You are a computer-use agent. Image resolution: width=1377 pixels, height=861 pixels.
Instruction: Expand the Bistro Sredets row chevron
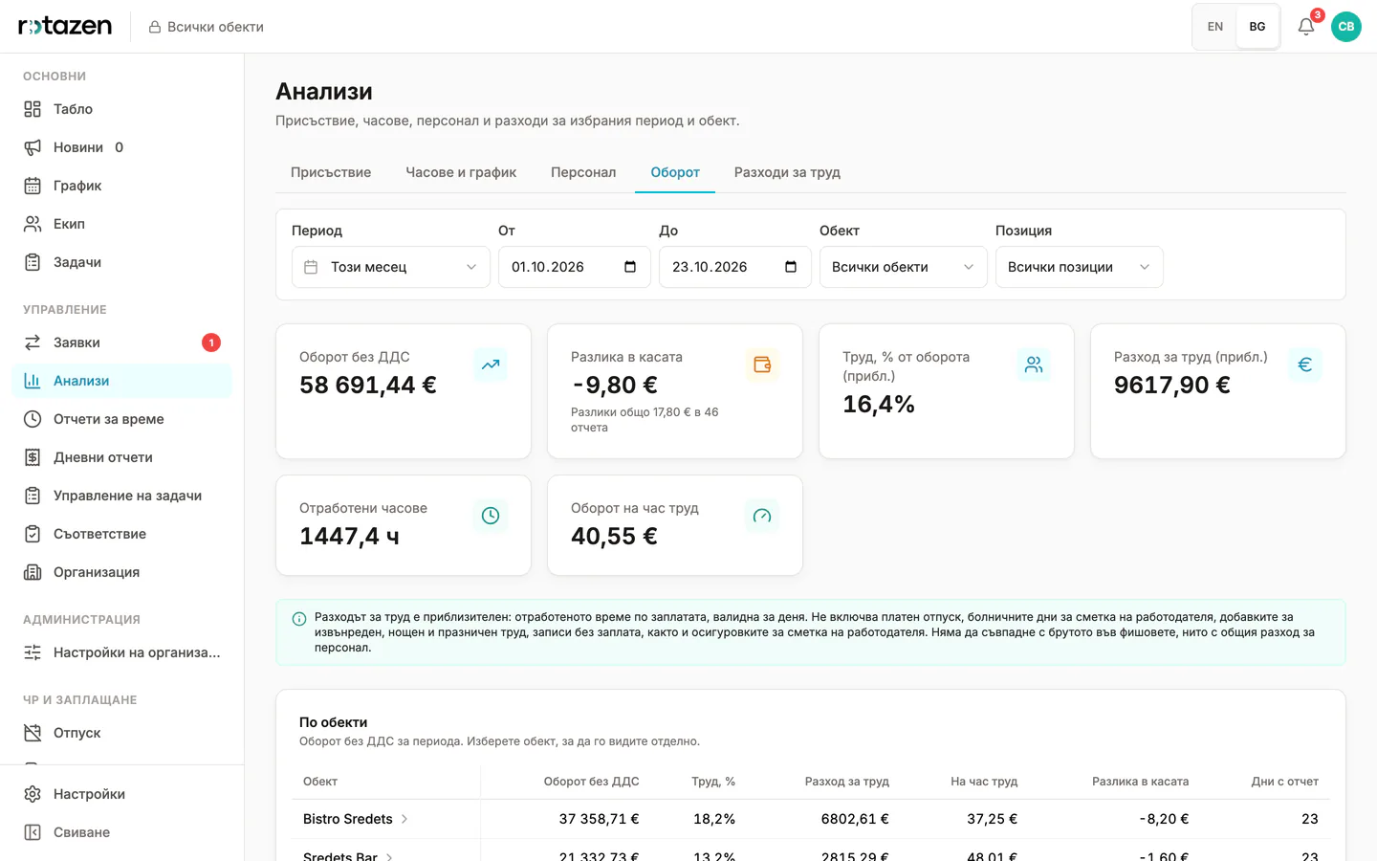click(x=404, y=819)
